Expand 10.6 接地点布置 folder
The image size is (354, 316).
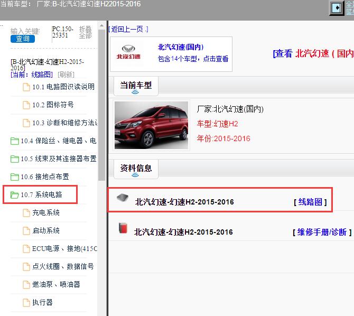(x=45, y=176)
